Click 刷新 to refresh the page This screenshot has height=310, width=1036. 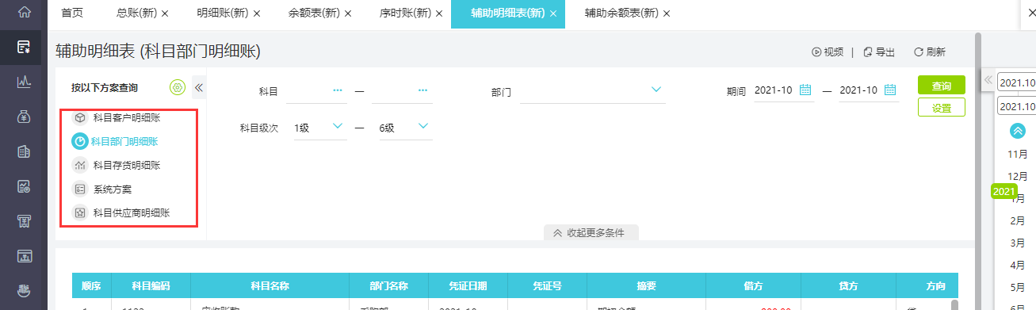[930, 52]
